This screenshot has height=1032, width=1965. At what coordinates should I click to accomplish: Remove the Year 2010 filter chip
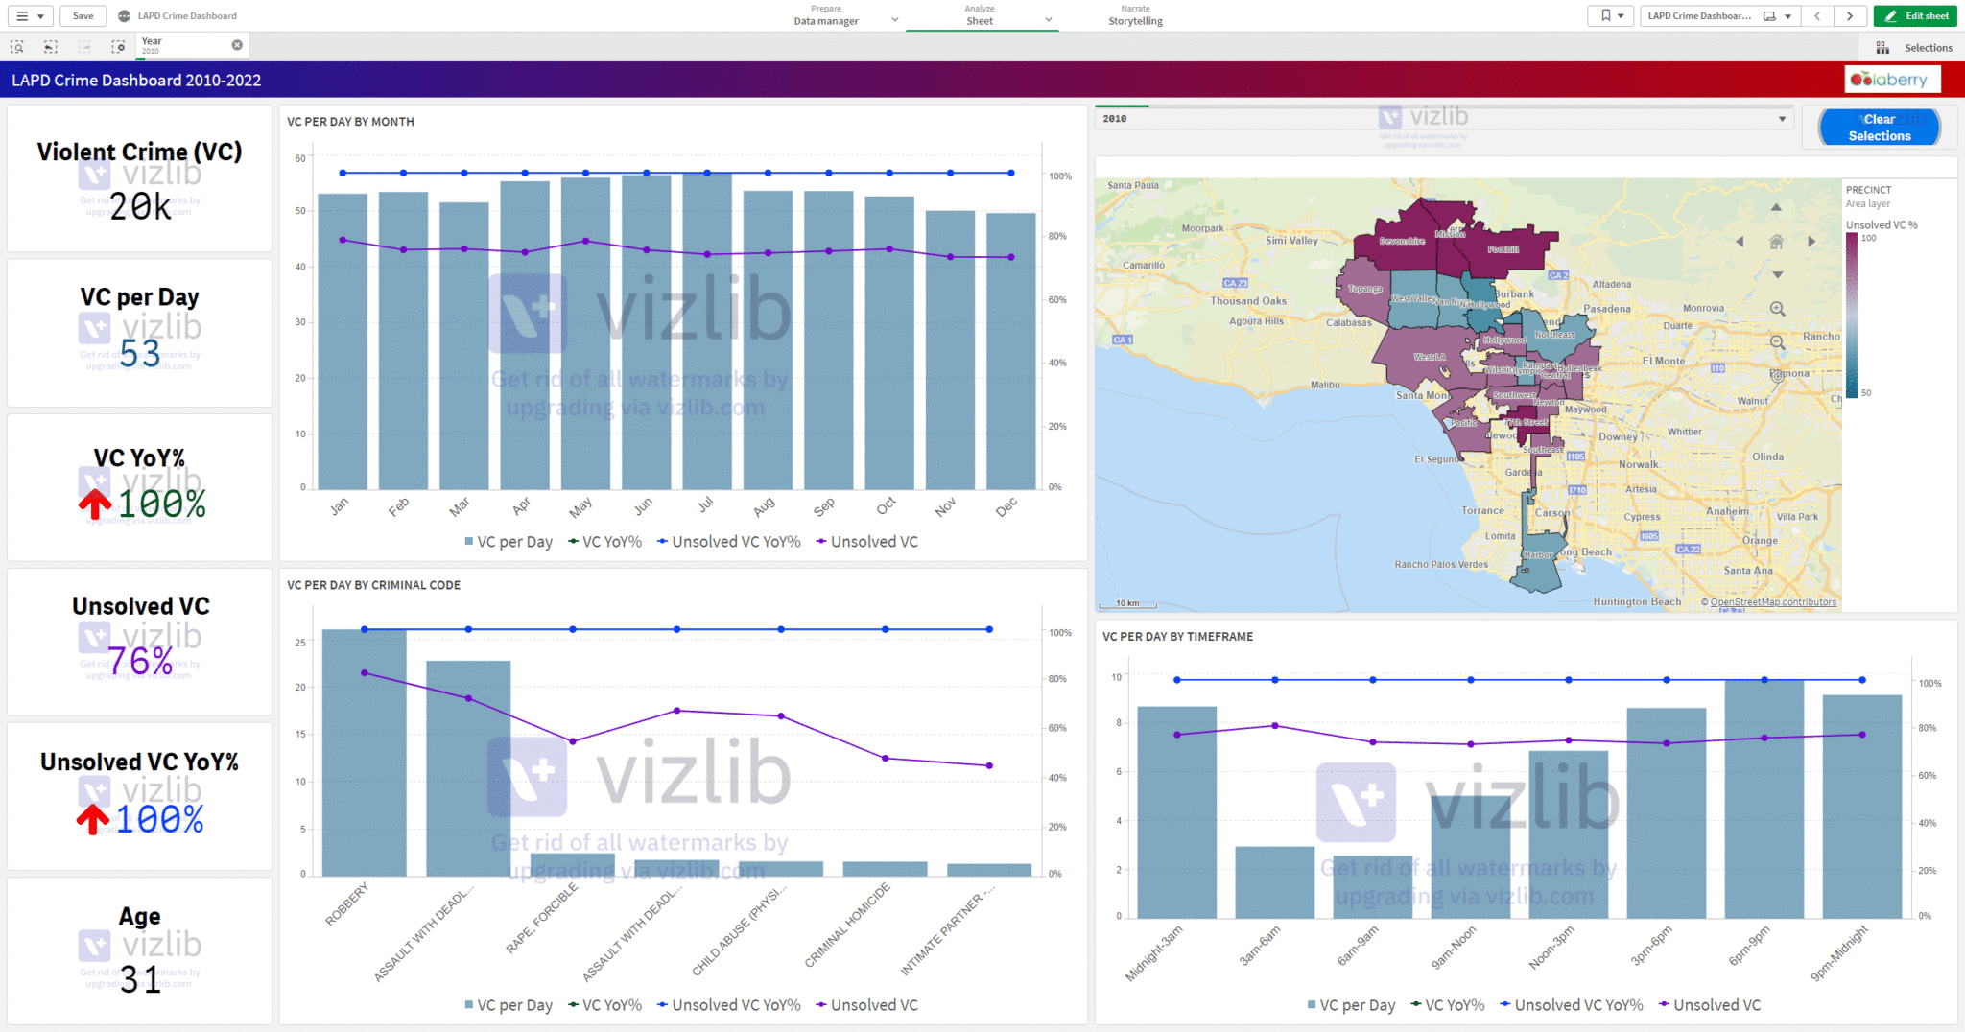(x=238, y=44)
